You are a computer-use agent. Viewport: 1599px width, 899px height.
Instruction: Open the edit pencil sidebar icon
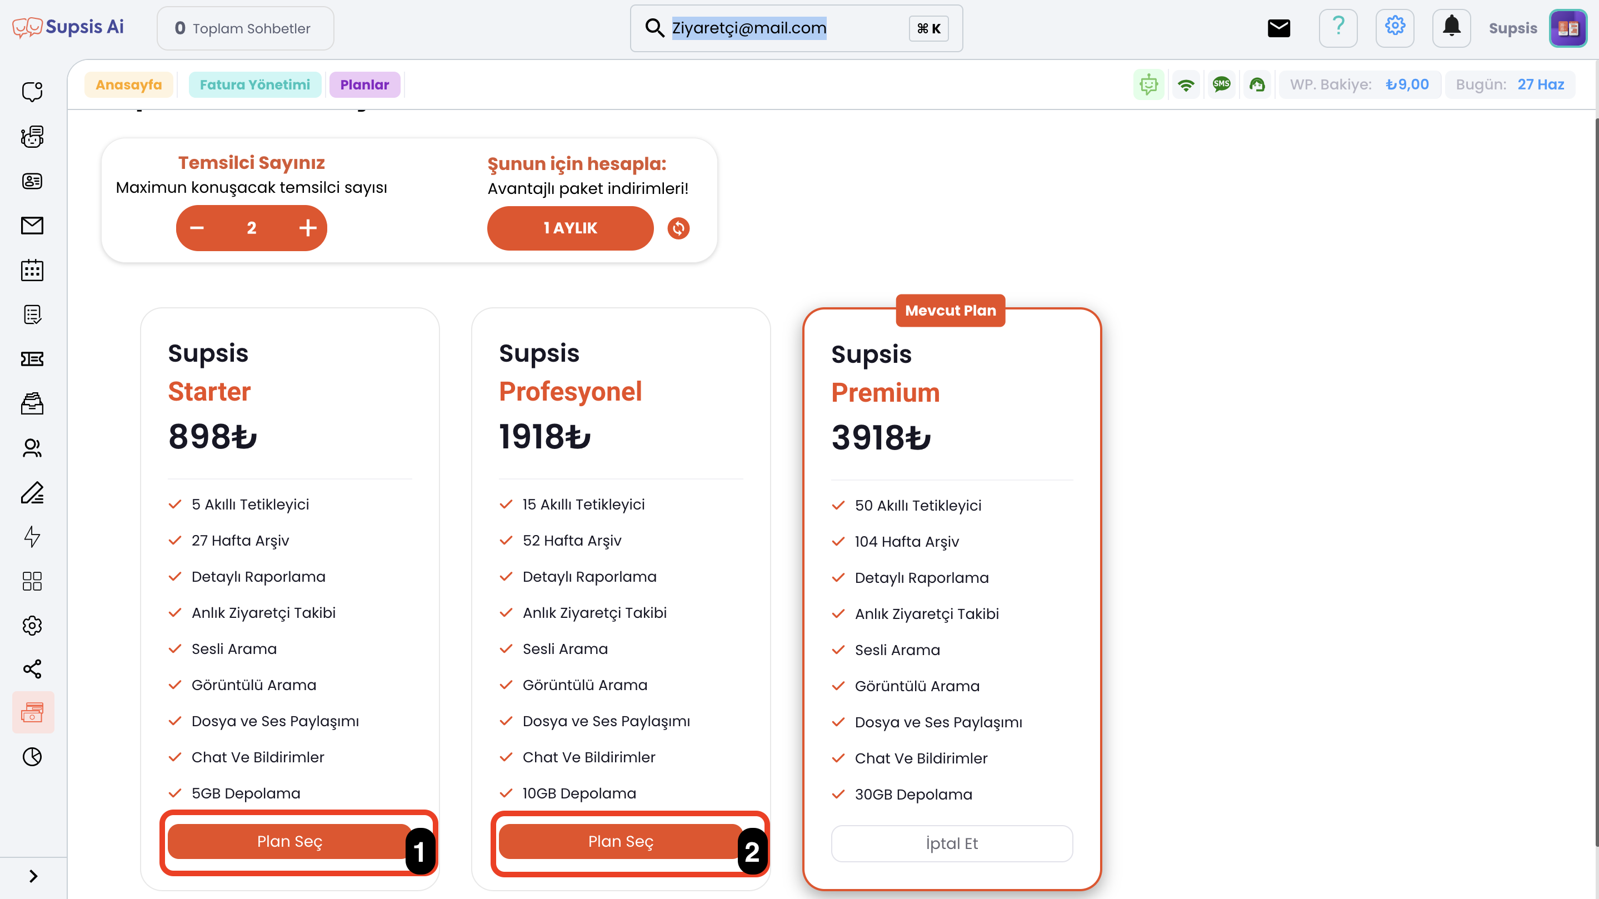[x=32, y=492]
